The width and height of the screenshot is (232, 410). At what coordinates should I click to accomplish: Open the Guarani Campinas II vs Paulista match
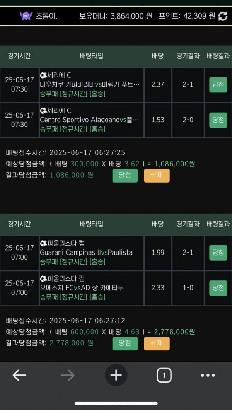point(86,252)
